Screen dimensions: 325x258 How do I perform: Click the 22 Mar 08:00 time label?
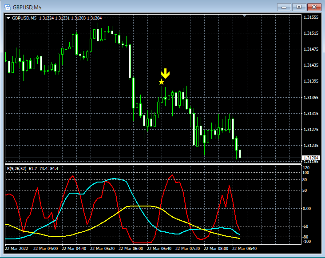tap(216, 249)
